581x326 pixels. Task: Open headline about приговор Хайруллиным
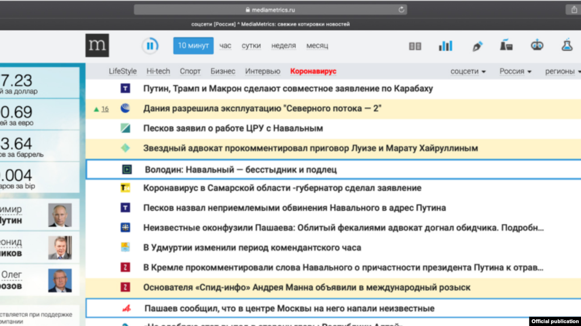pyautogui.click(x=311, y=148)
